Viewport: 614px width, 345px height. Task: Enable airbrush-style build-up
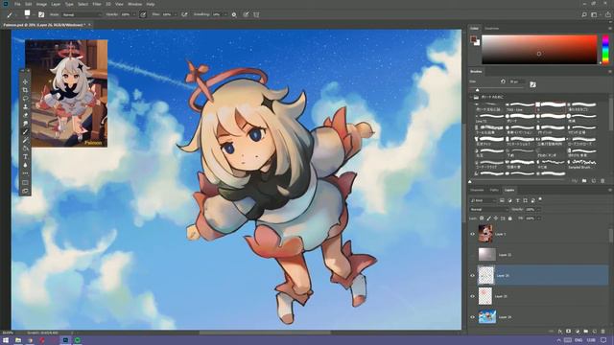[184, 14]
